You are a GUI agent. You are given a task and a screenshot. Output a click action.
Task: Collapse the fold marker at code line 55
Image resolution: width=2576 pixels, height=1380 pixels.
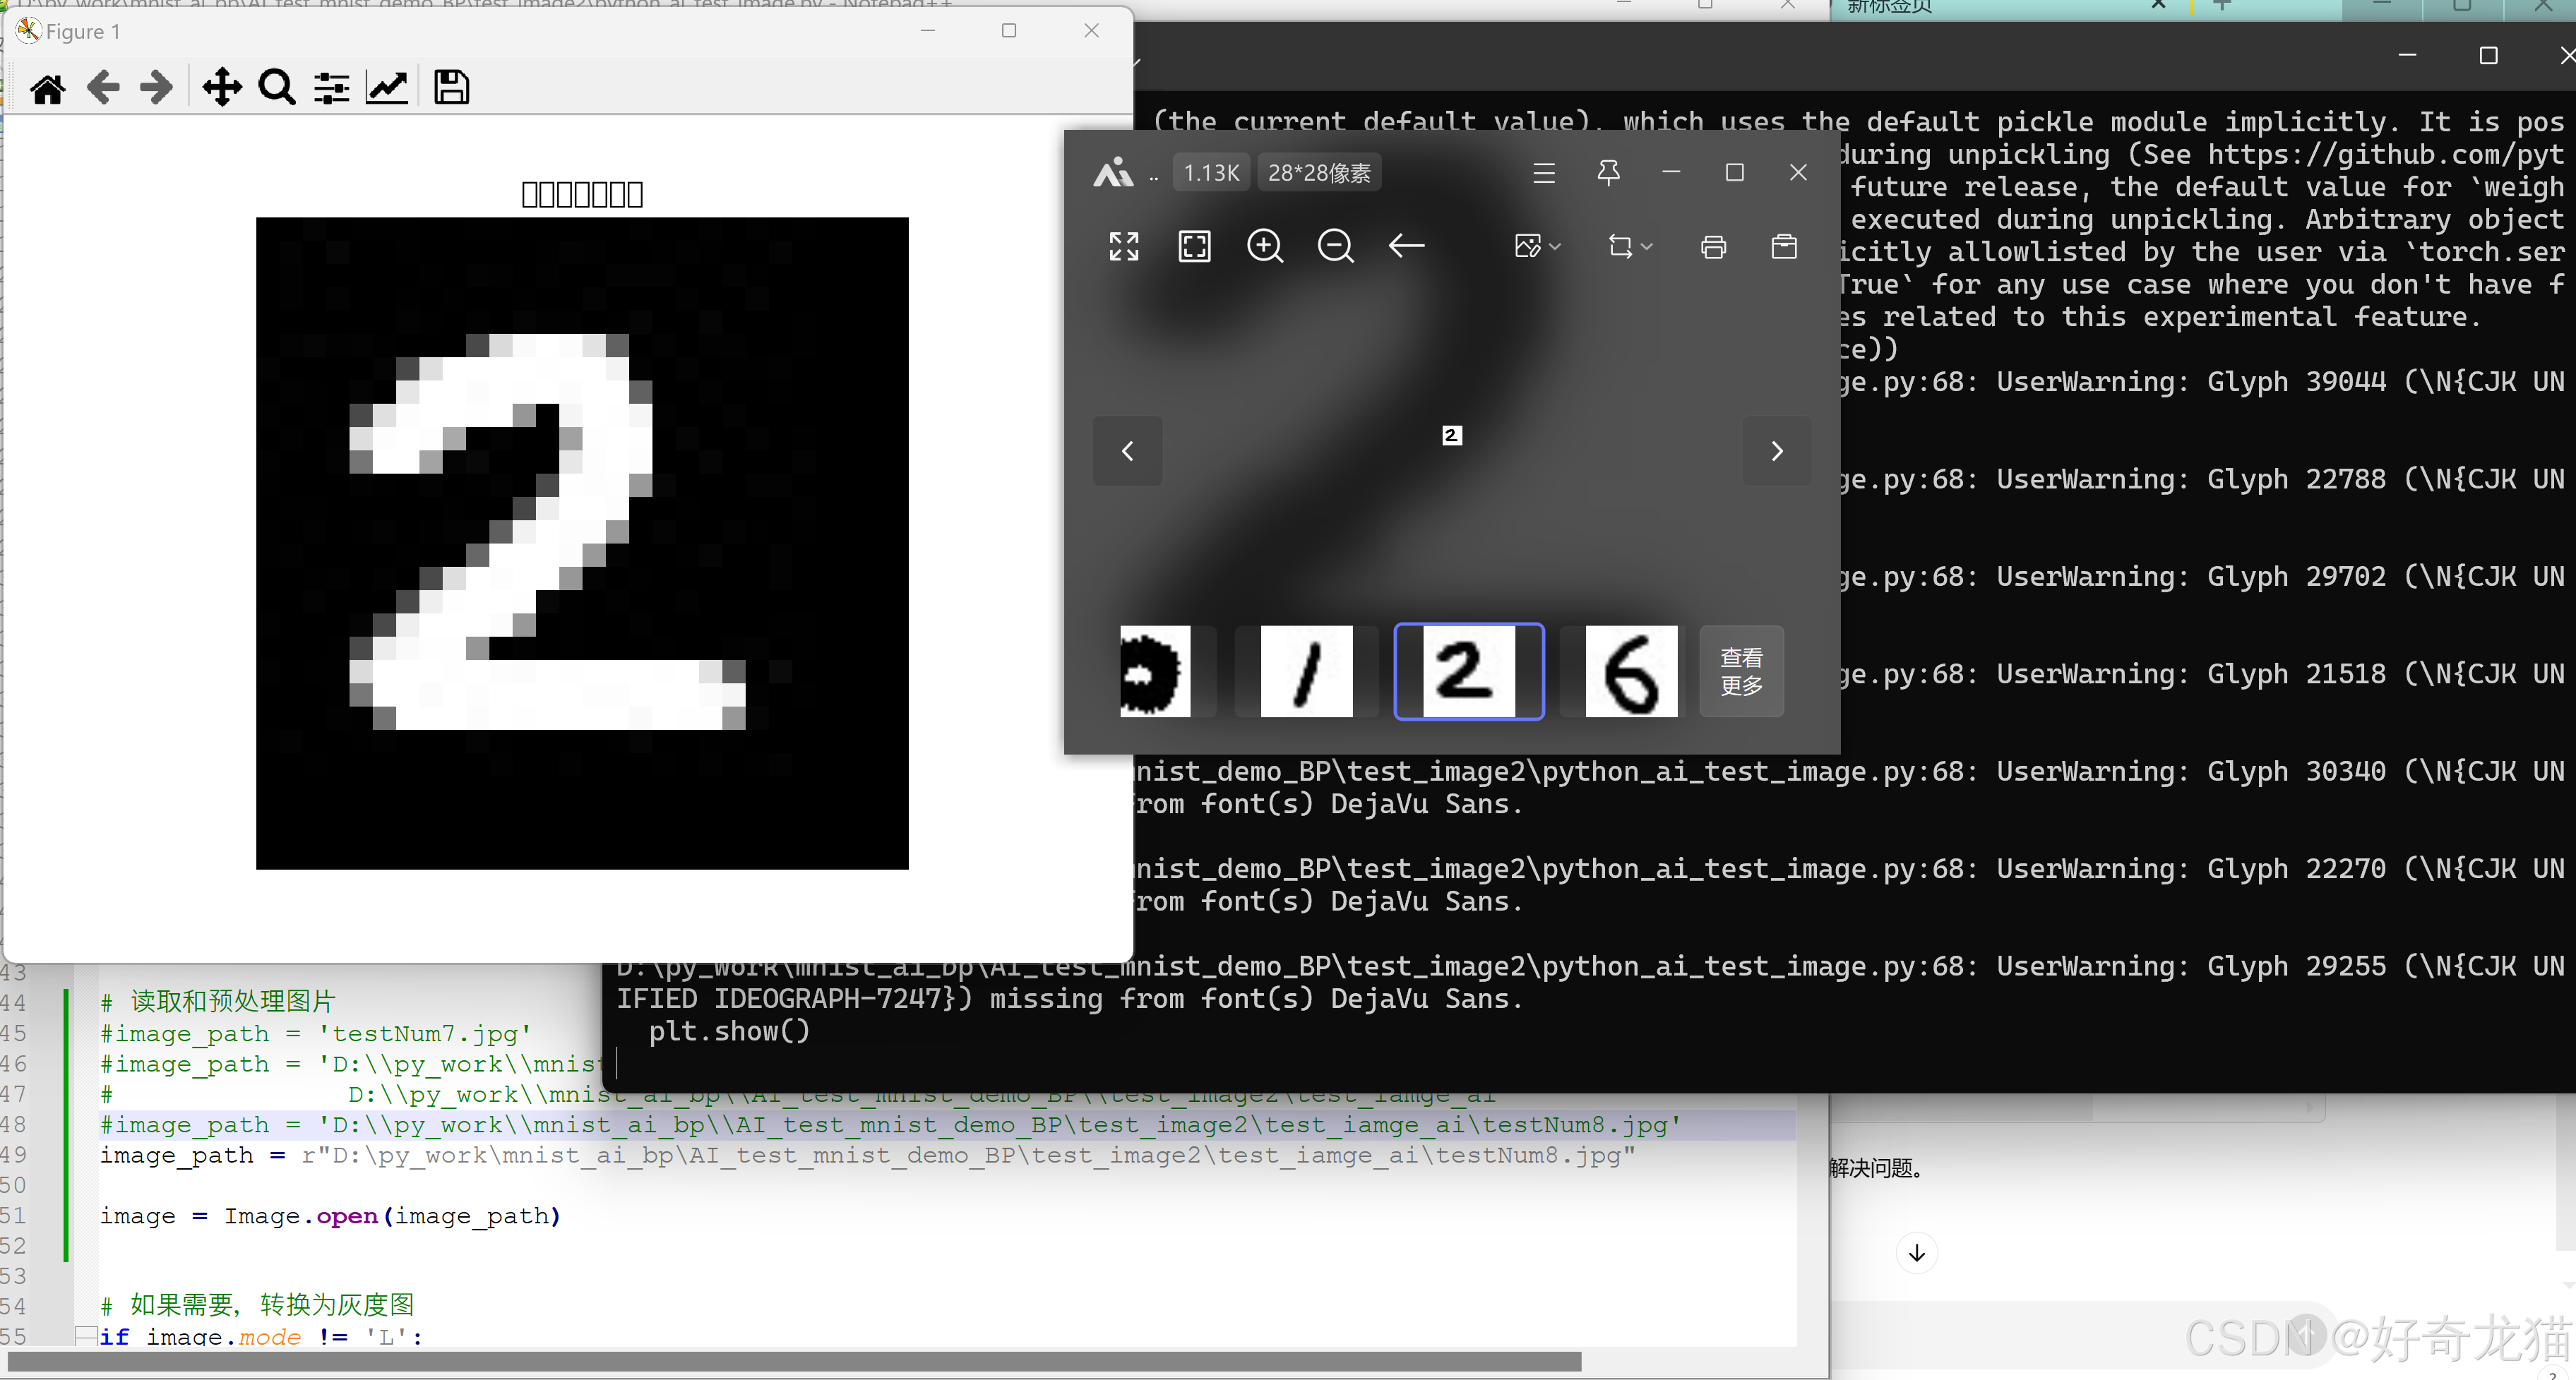click(x=86, y=1336)
